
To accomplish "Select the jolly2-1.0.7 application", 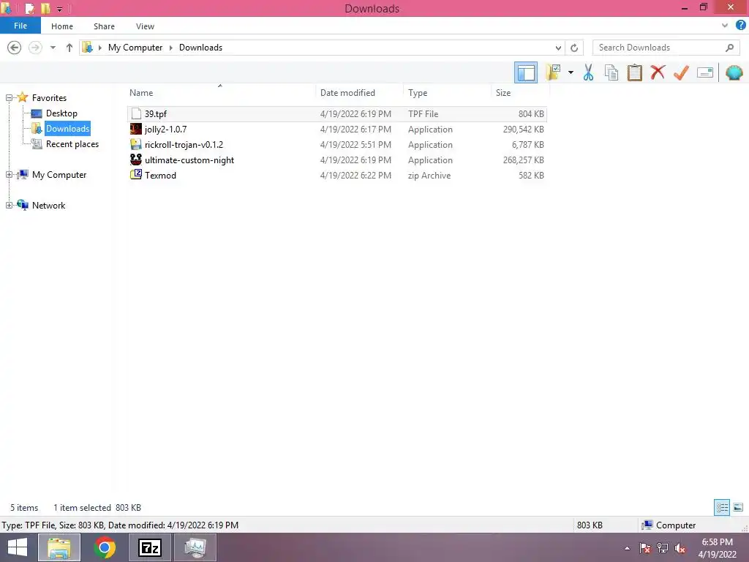I will point(336,129).
